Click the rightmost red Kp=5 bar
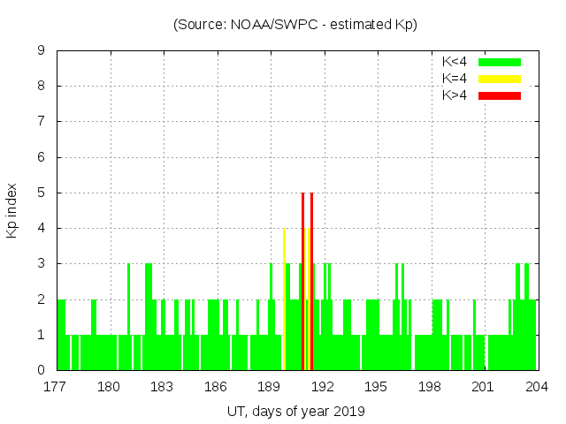Viewport: 566px width, 424px height. point(311,281)
